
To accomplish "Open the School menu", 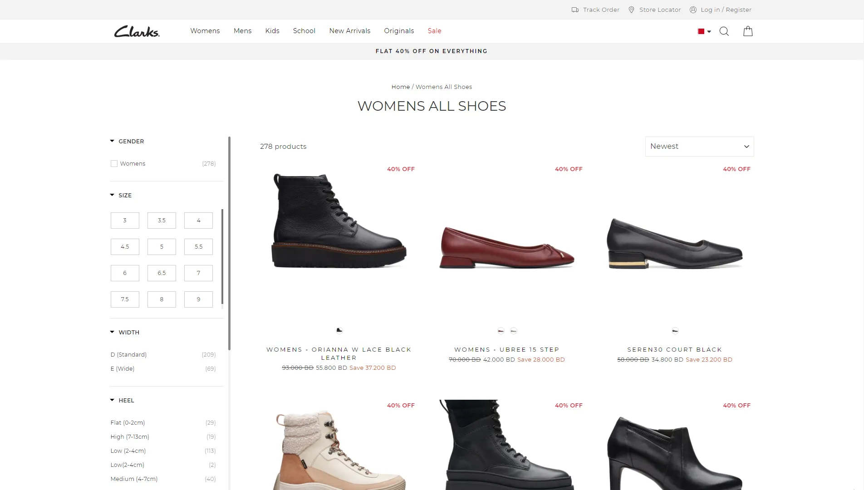I will pyautogui.click(x=304, y=31).
